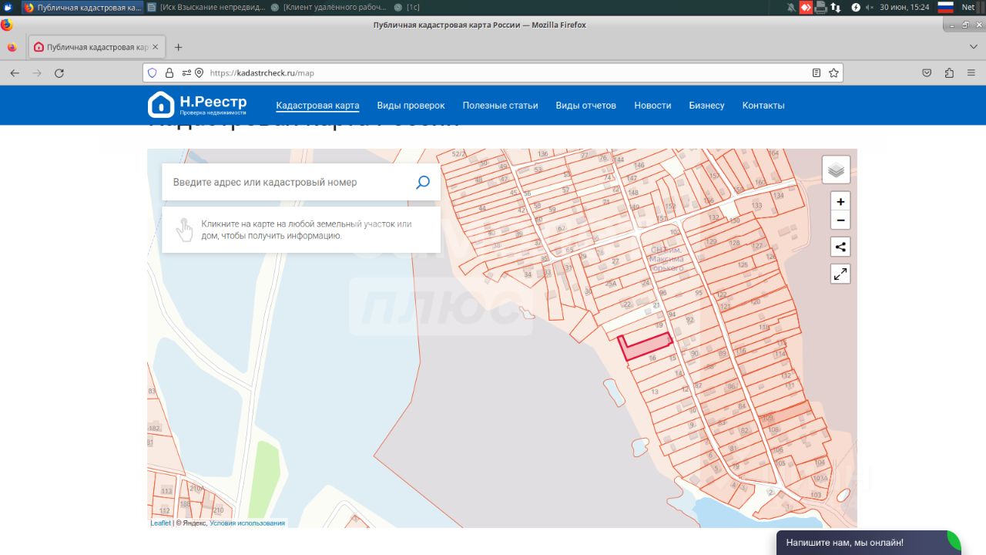
Task: Click the Н.Реестр logo
Action: pyautogui.click(x=197, y=105)
